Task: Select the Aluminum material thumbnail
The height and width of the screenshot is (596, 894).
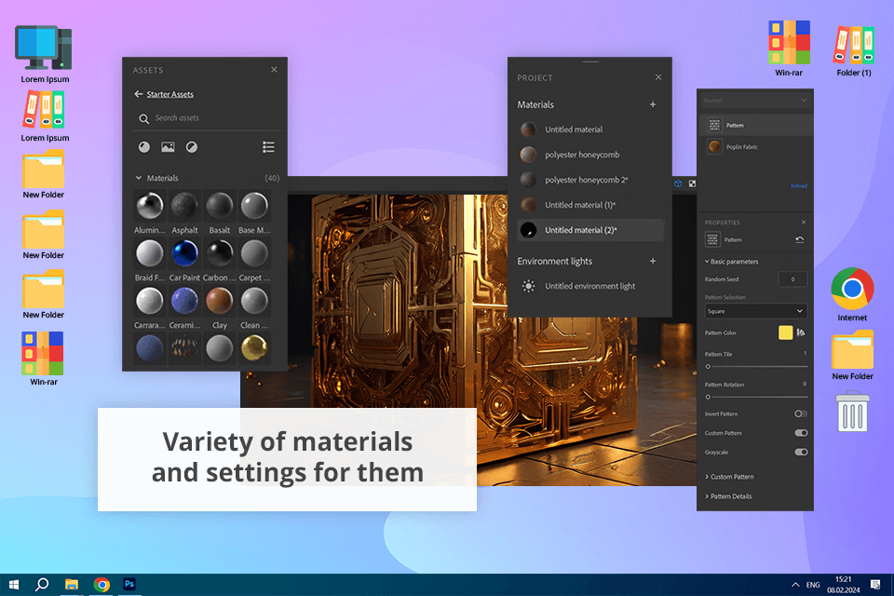Action: pos(149,206)
